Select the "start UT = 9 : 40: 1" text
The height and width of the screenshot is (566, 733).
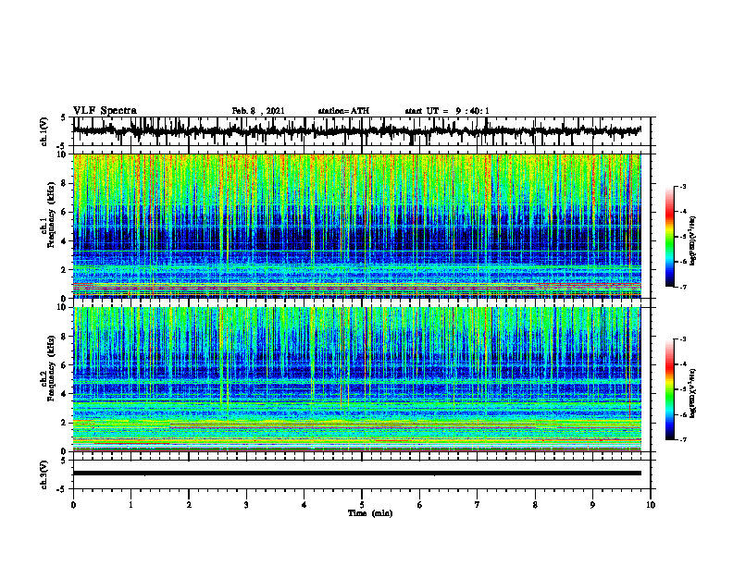click(447, 111)
